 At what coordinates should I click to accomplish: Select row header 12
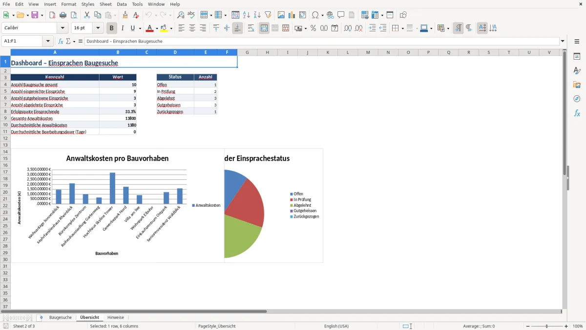pyautogui.click(x=5, y=138)
